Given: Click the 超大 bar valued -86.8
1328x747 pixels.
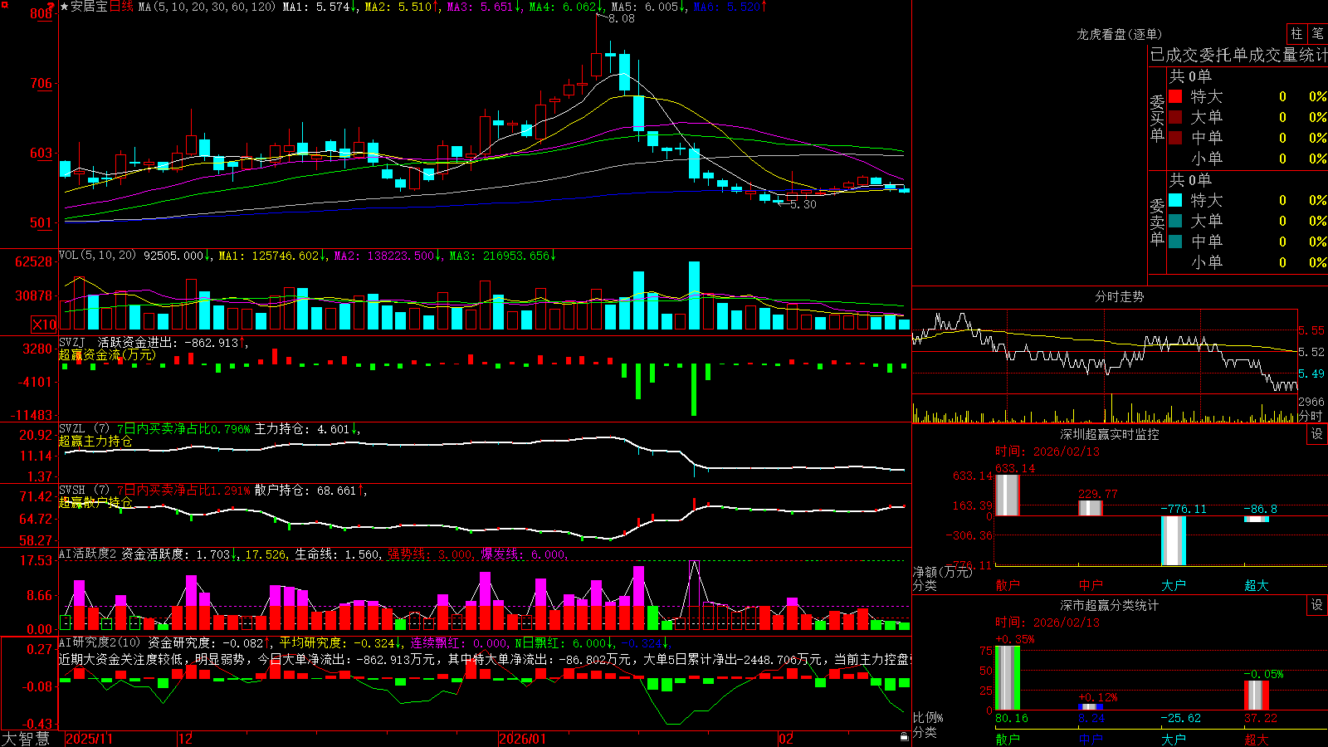Looking at the screenshot, I should (1257, 520).
